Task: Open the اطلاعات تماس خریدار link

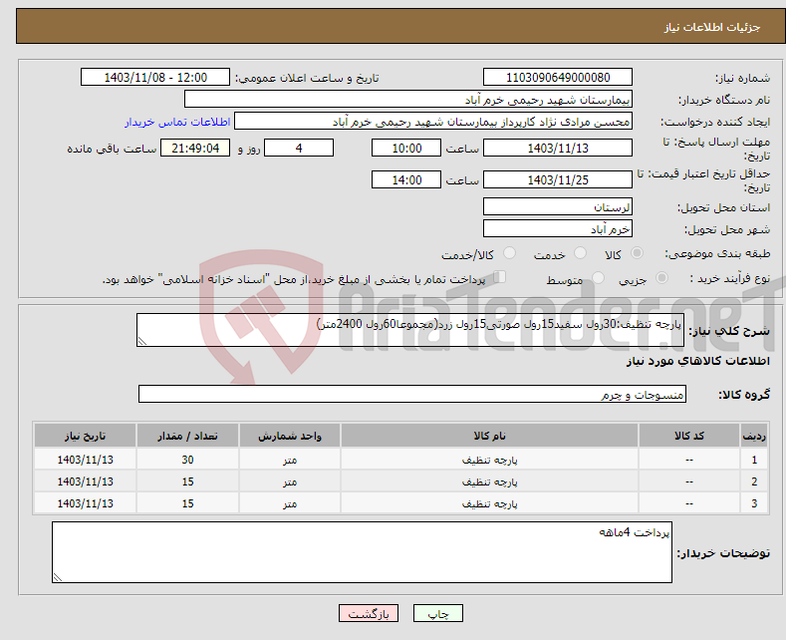Action: coord(177,122)
